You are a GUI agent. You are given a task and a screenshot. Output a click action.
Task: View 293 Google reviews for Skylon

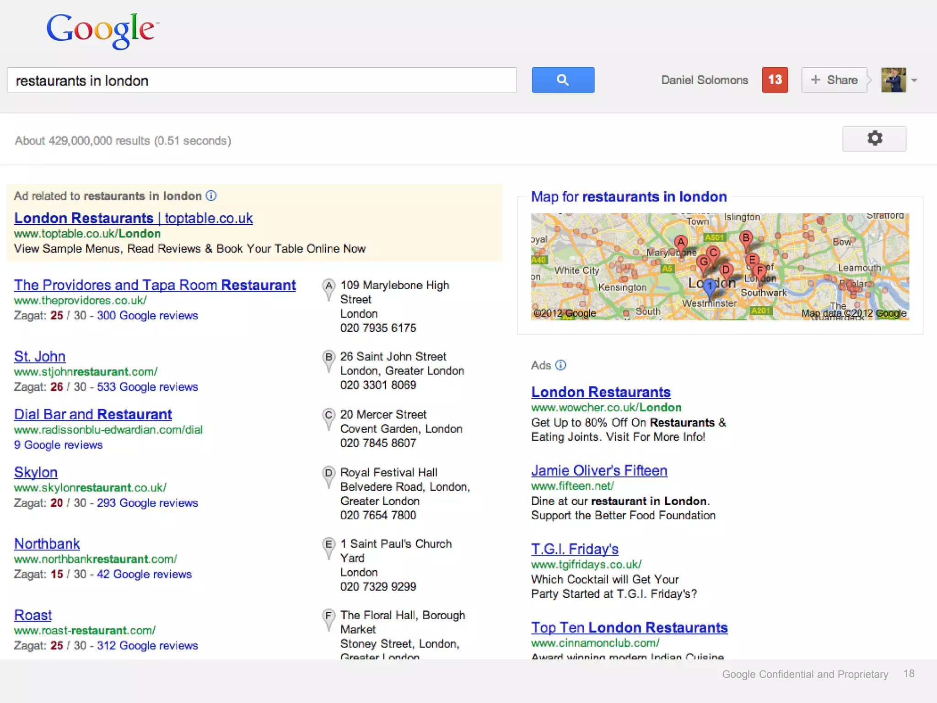coord(147,503)
